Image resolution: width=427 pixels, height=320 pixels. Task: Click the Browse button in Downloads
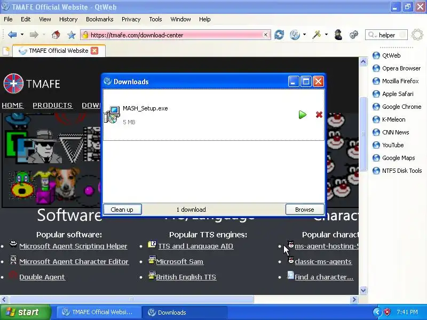tap(305, 210)
